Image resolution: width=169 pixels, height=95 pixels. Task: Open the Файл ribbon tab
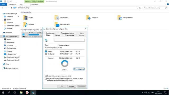pyautogui.click(x=3, y=4)
